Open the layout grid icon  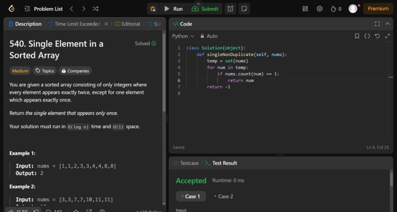click(x=305, y=9)
